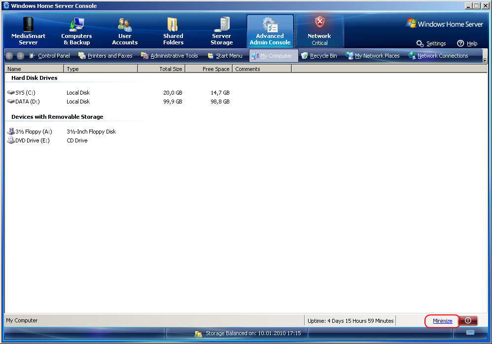
Task: Click the '3½-Inch Floppy Disk' type text
Action: [91, 132]
